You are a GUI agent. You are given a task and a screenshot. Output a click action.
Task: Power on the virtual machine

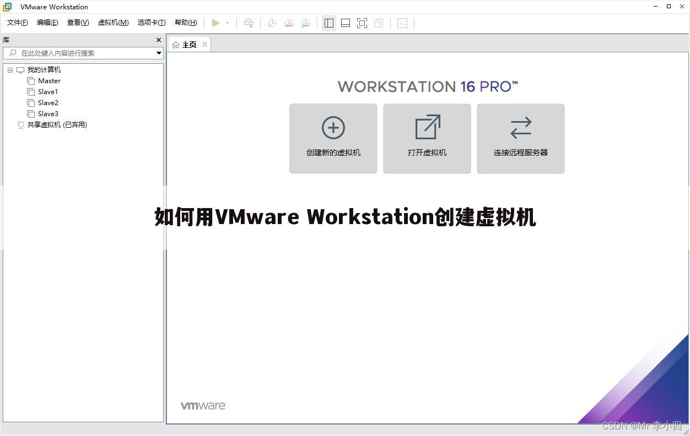(x=216, y=23)
